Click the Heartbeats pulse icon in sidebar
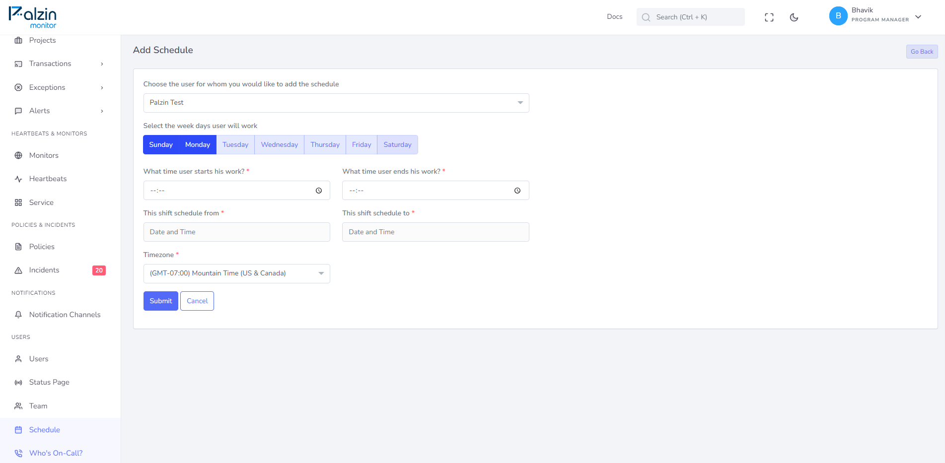 pyautogui.click(x=18, y=179)
